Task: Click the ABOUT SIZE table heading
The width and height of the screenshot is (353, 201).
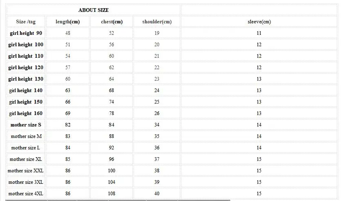Action: [x=94, y=10]
